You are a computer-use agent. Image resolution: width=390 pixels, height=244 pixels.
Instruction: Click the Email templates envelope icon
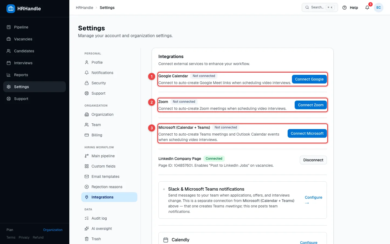(x=87, y=176)
